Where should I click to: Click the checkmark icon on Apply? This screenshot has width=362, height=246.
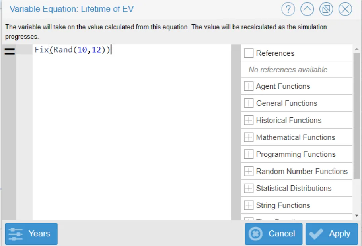click(x=316, y=234)
